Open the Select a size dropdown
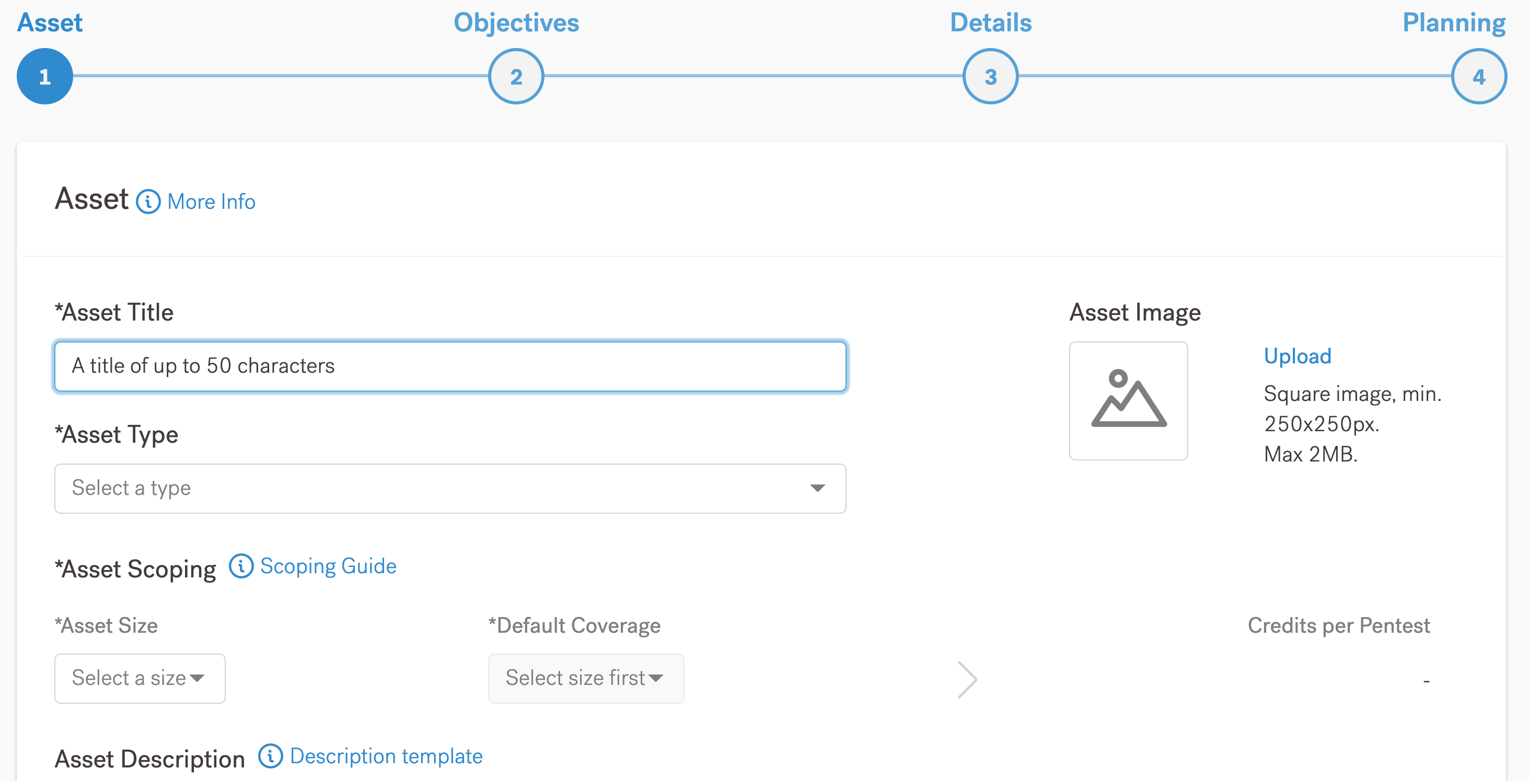 pyautogui.click(x=140, y=678)
